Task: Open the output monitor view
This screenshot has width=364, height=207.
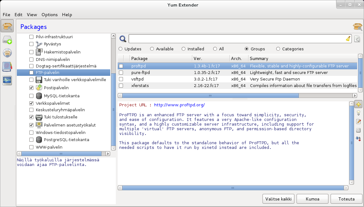Action: click(x=7, y=80)
